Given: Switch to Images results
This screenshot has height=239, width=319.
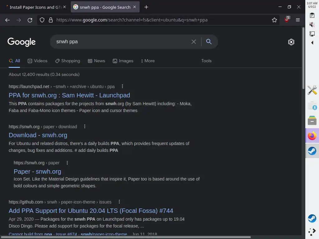Looking at the screenshot, I should pyautogui.click(x=123, y=61).
